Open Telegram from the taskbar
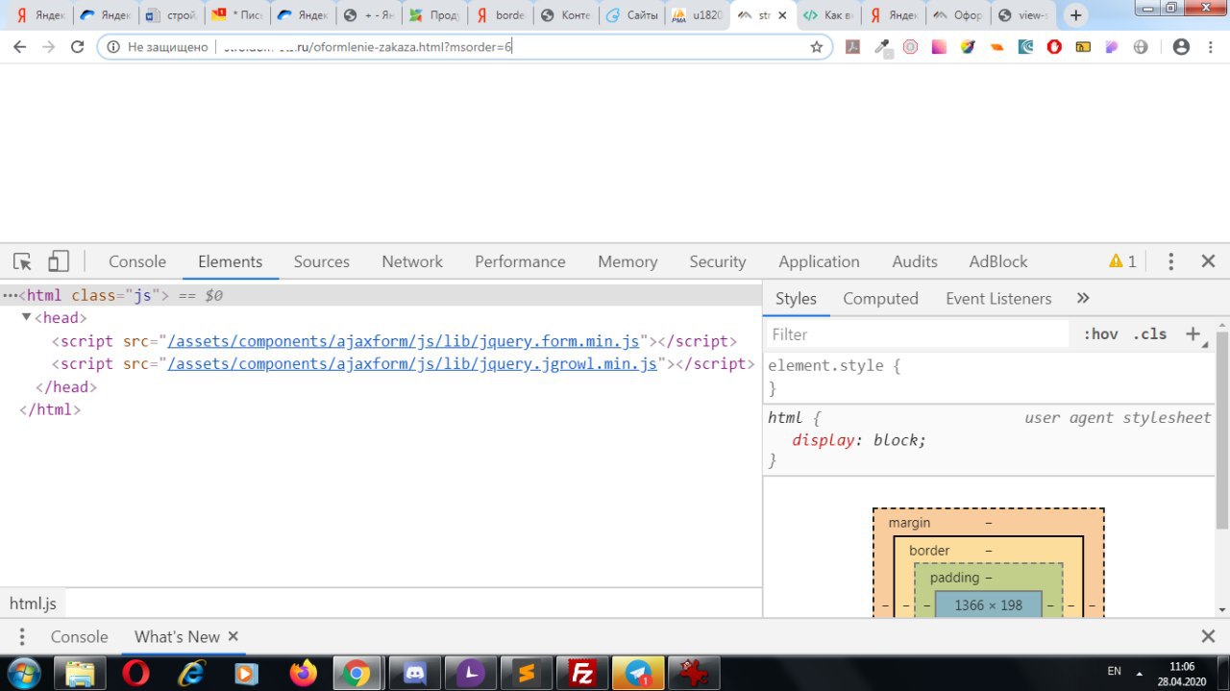Viewport: 1230px width, 691px height. pyautogui.click(x=638, y=674)
